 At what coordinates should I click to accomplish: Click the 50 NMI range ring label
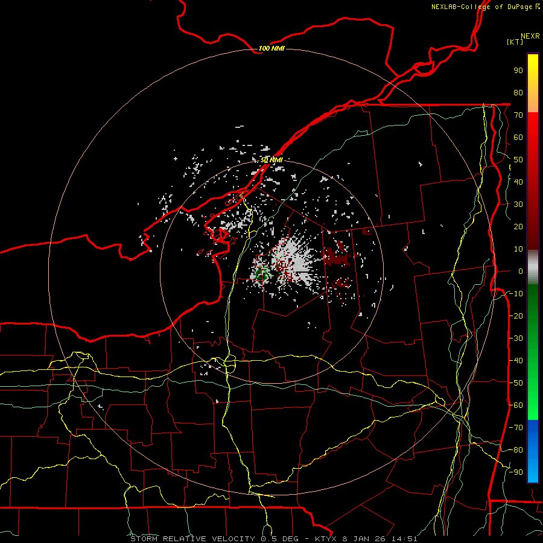(x=271, y=160)
